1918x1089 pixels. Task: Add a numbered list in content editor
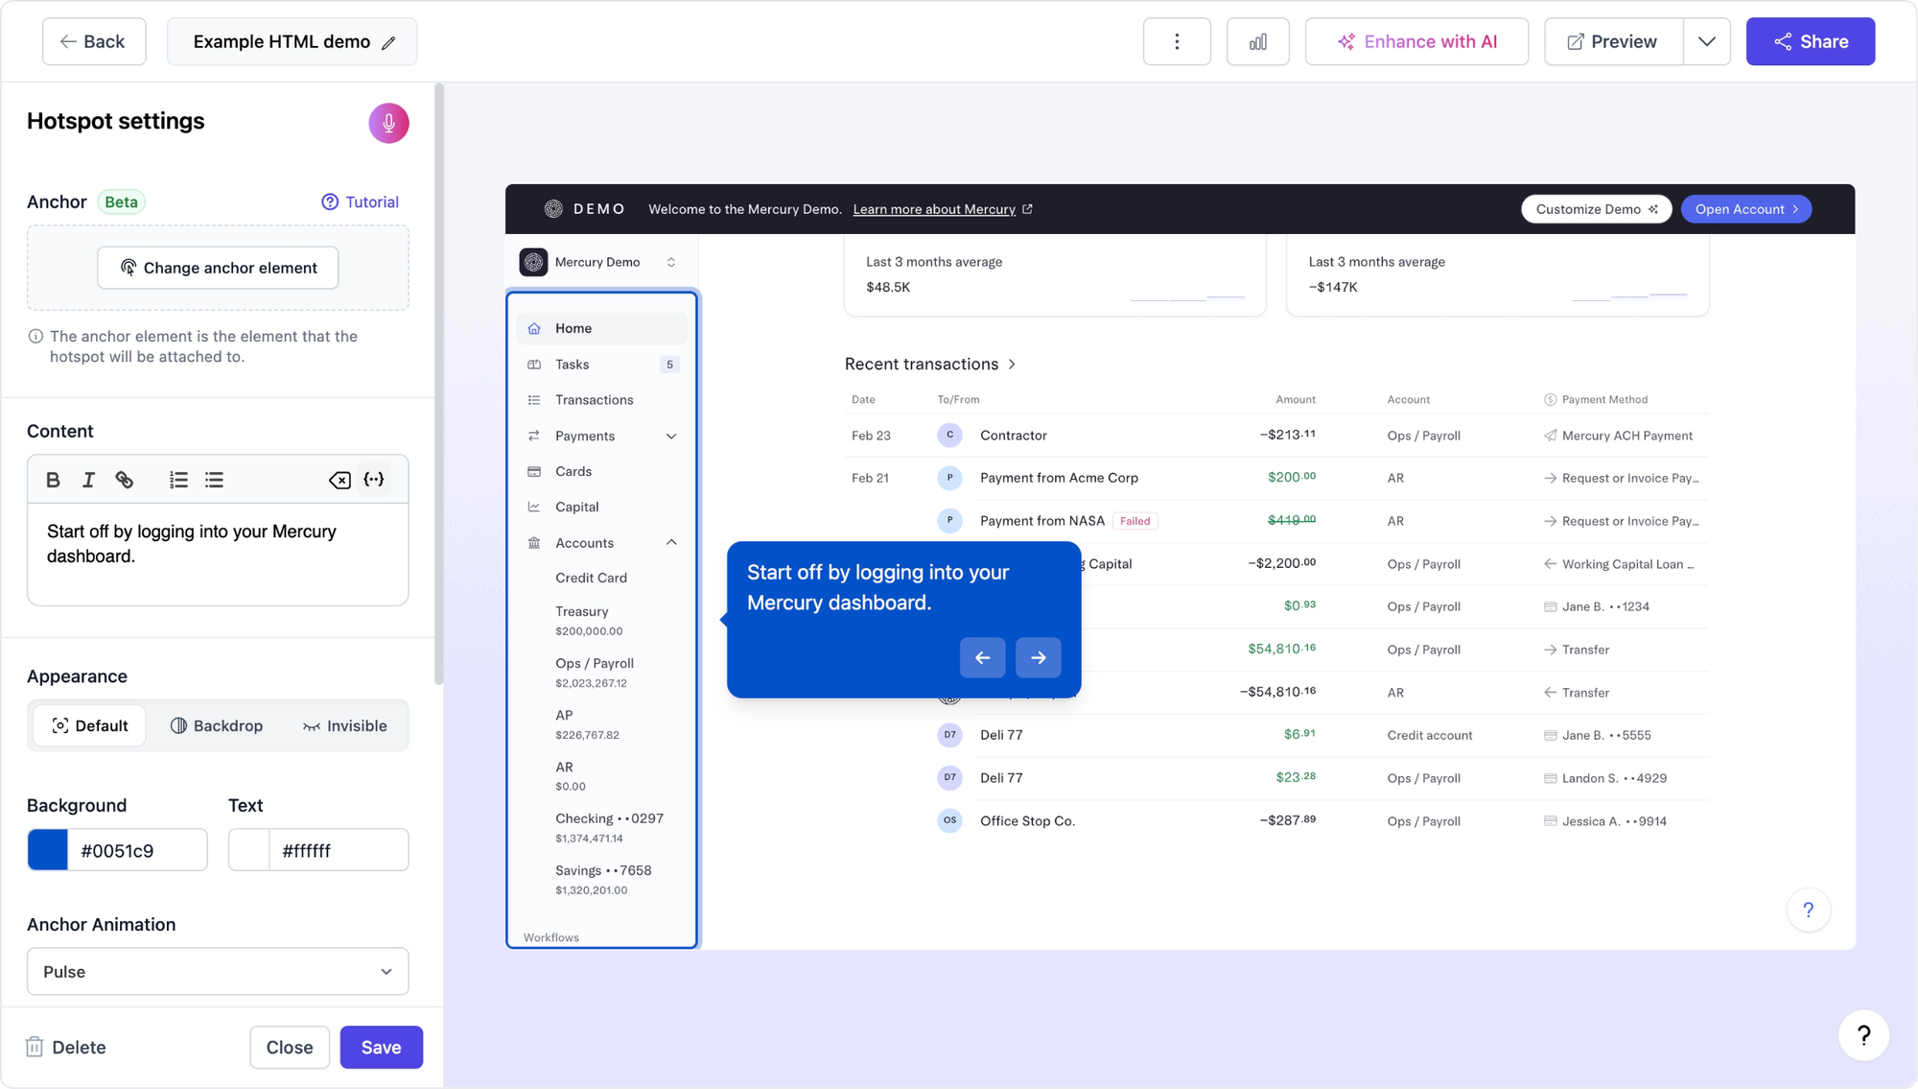(x=178, y=480)
